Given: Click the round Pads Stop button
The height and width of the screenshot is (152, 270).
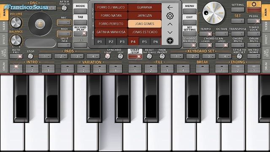Looking at the screenshot, I should click(30, 56).
